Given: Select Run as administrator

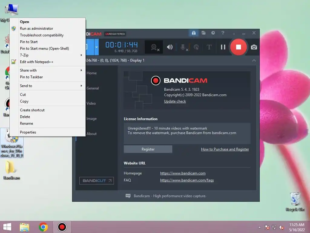Looking at the screenshot, I should pos(48,29).
